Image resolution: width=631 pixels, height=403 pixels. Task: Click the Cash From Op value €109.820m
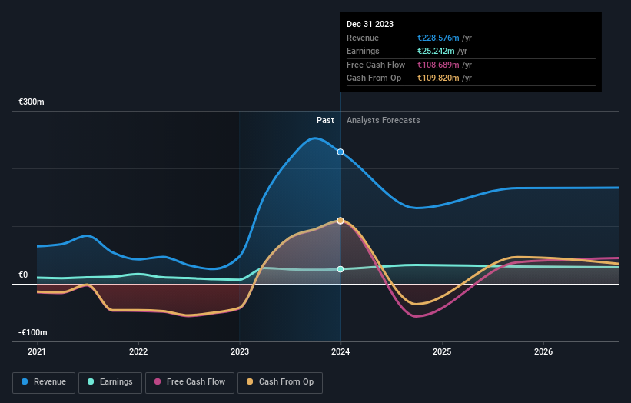[438, 78]
